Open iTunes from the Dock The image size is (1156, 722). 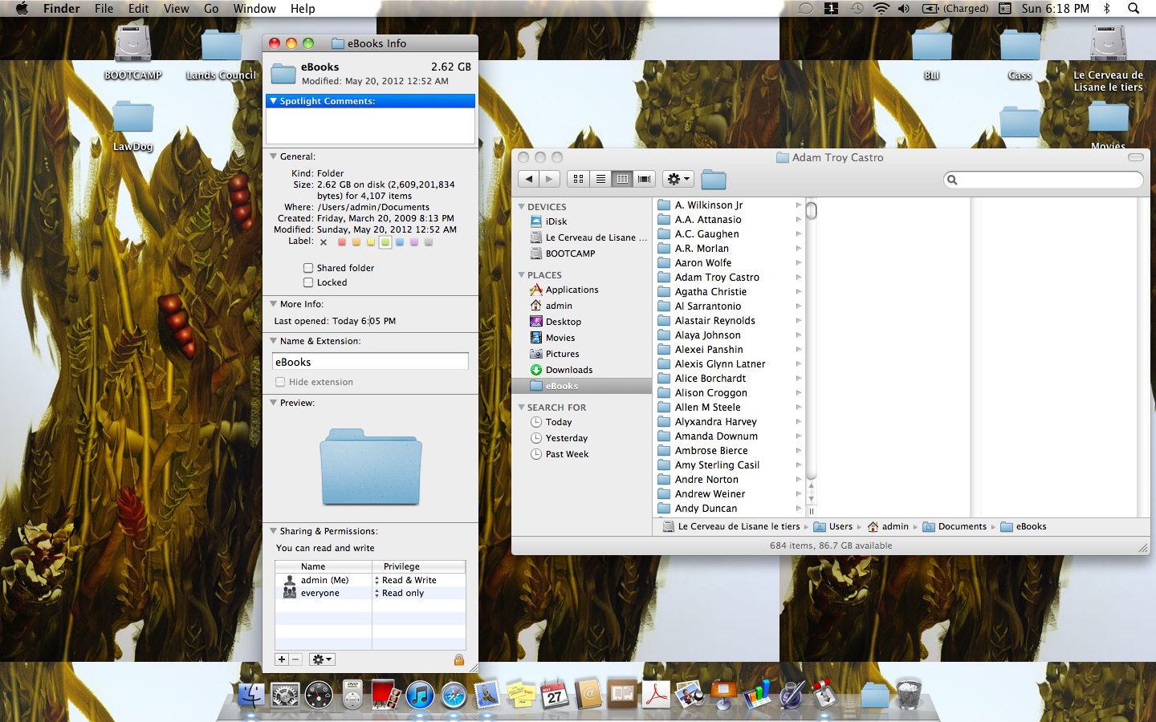(420, 695)
